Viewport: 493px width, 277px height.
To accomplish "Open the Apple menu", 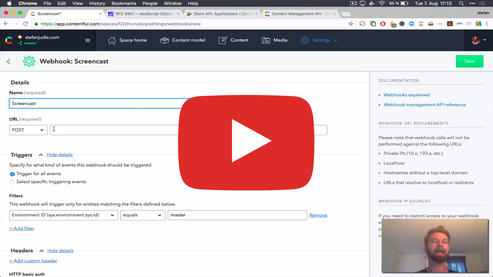I will coord(9,3).
